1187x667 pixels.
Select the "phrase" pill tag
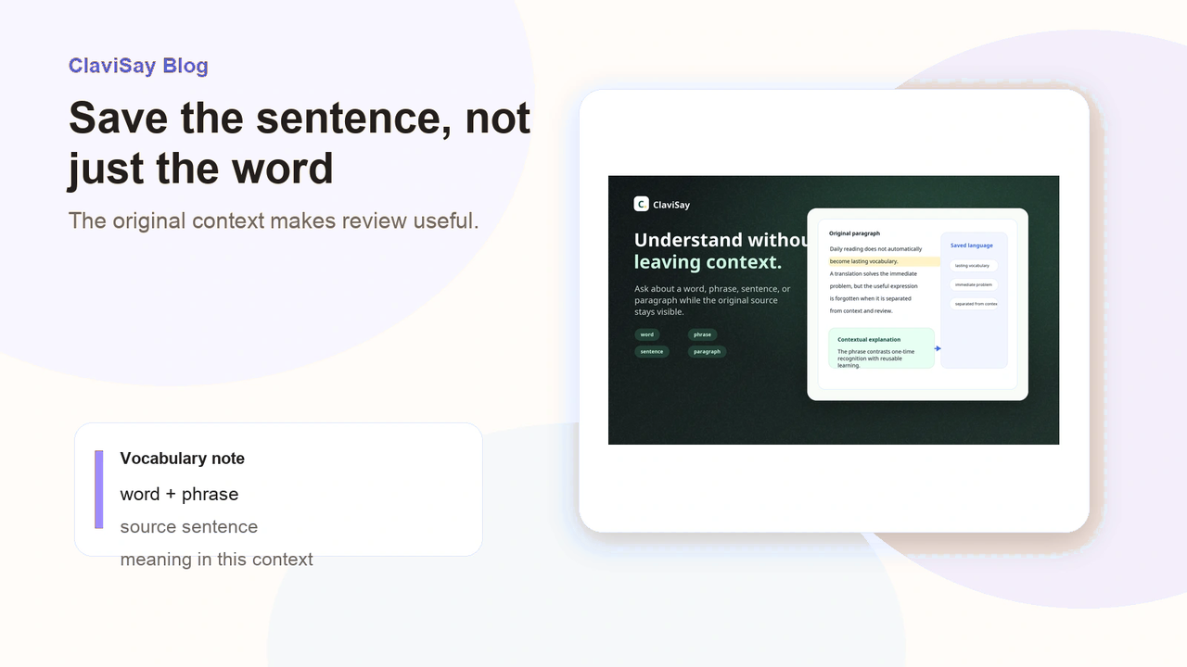coord(702,334)
